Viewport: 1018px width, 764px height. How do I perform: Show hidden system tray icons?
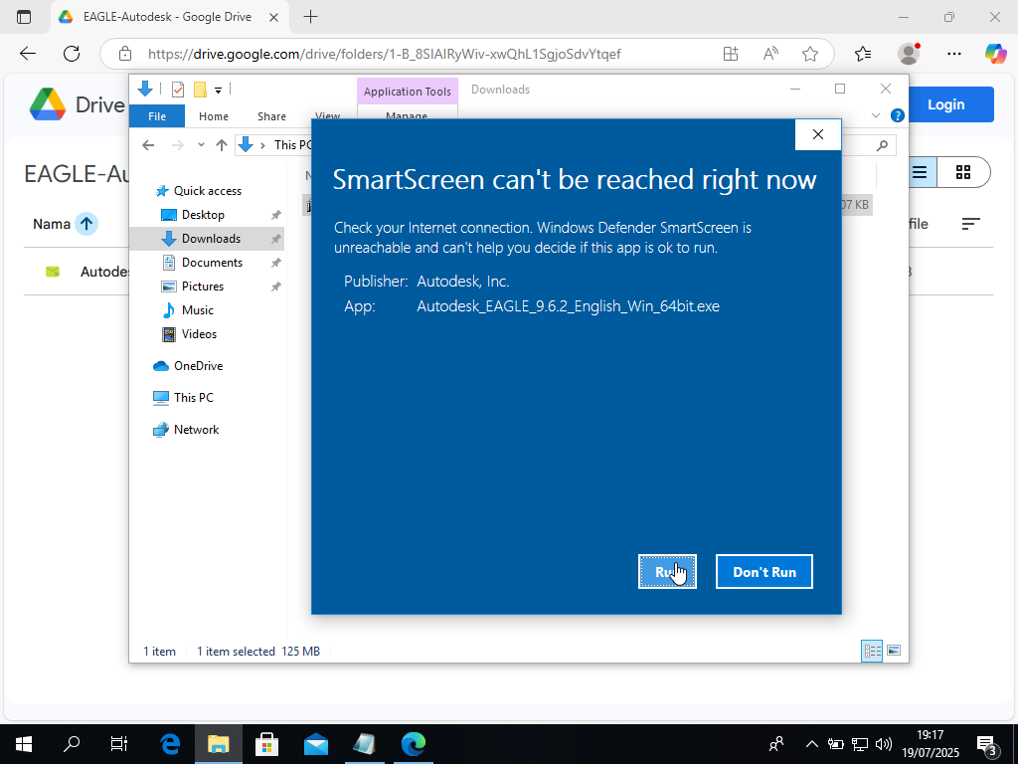click(811, 743)
